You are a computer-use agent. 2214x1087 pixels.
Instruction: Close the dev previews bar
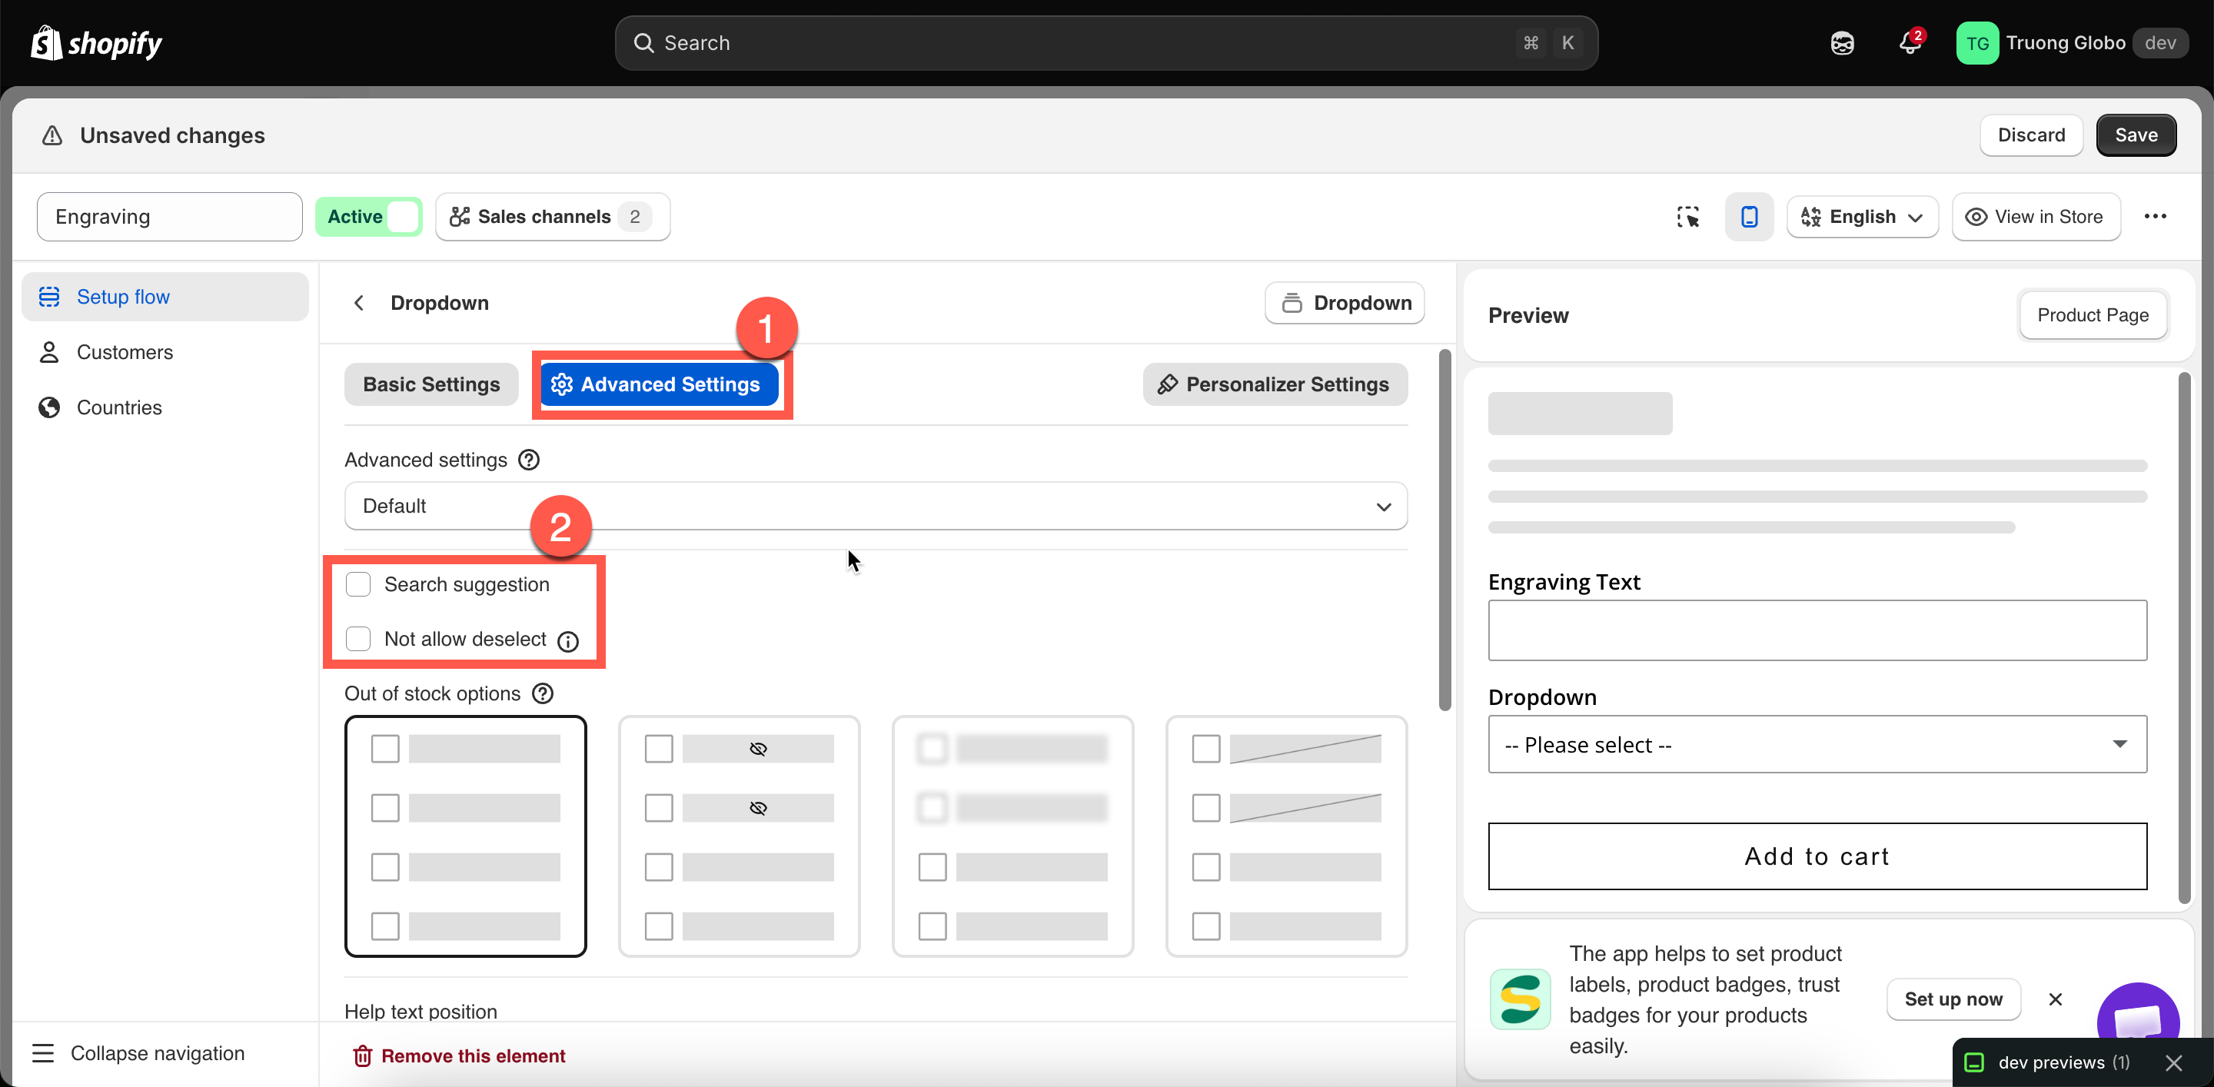click(x=2173, y=1063)
